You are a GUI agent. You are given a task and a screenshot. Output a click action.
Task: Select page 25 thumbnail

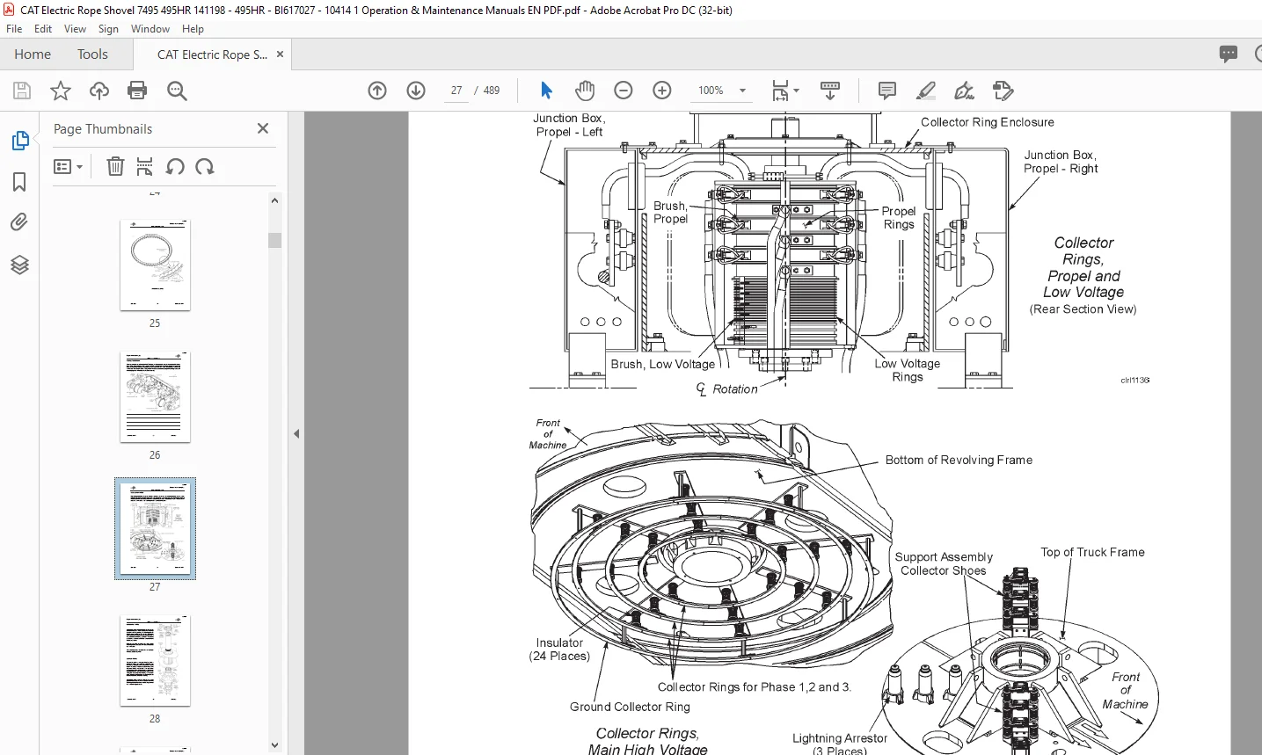click(x=155, y=265)
